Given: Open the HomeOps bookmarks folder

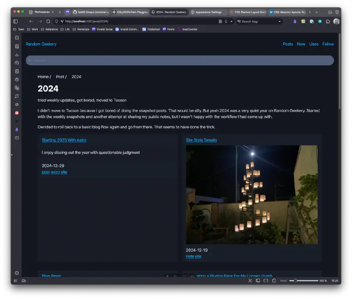Looking at the screenshot, I should pyautogui.click(x=81, y=29).
